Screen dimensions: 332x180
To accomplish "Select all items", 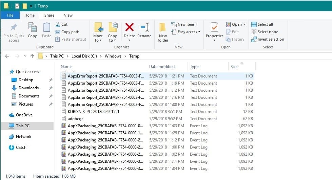I will 262,24.
